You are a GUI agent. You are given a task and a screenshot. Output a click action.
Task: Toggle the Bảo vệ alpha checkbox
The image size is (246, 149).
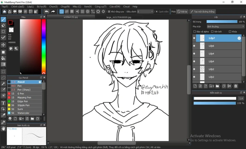[195, 32]
